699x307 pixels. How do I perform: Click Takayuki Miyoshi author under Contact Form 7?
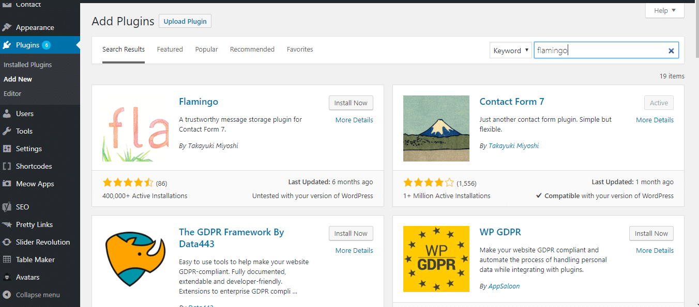pos(512,146)
